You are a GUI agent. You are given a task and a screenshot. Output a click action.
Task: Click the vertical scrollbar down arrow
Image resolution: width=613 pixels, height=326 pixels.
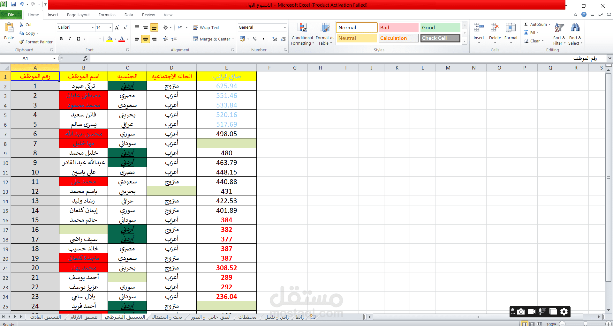(x=608, y=310)
